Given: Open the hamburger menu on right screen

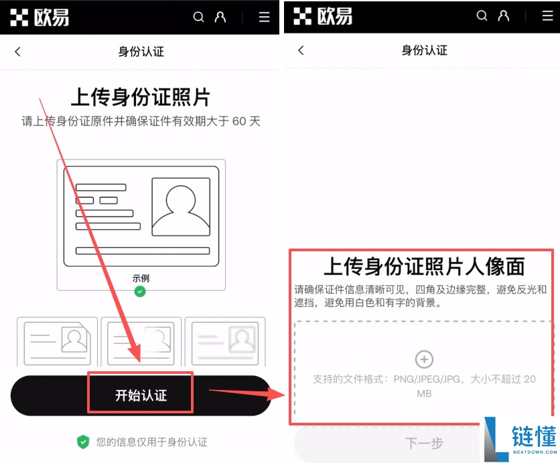Looking at the screenshot, I should click(x=547, y=15).
